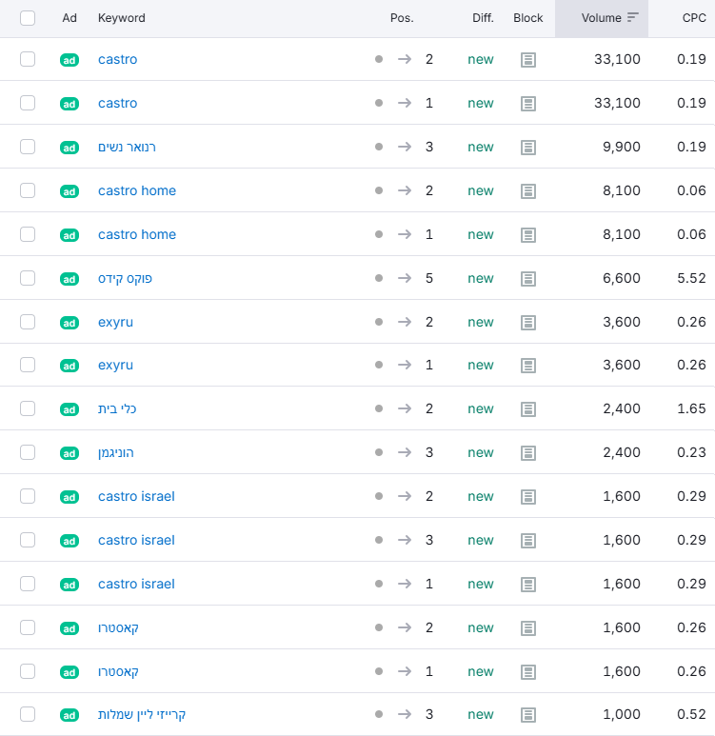Screen dimensions: 715x736
Task: Click the Block column header
Action: point(528,18)
